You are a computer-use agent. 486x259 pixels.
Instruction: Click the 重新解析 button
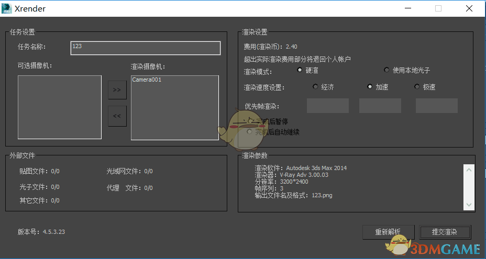[388, 232]
